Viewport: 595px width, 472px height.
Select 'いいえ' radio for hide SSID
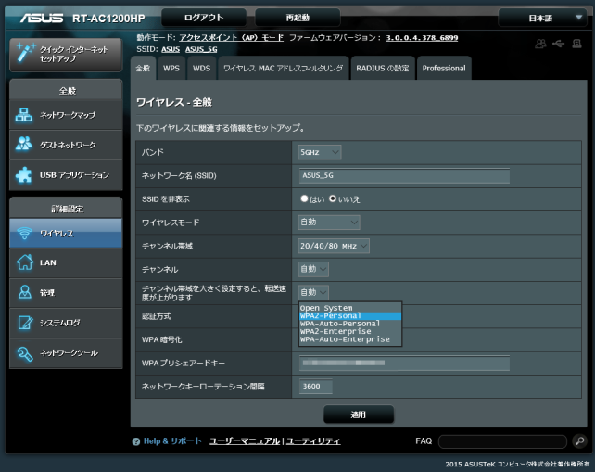pyautogui.click(x=333, y=198)
